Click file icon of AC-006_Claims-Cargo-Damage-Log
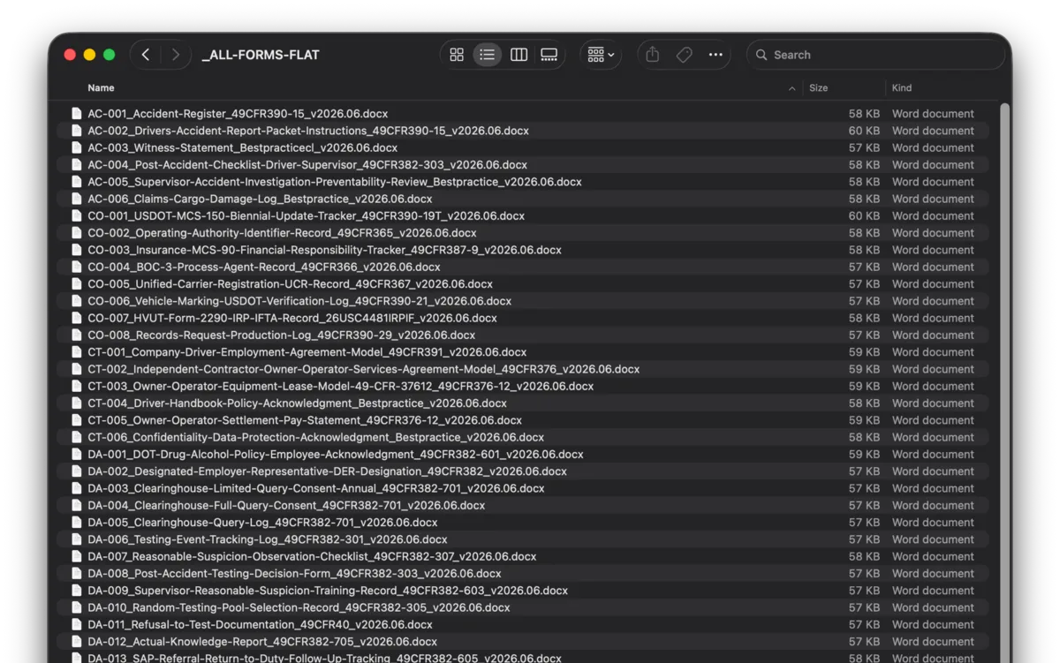1060x663 pixels. [x=77, y=199]
